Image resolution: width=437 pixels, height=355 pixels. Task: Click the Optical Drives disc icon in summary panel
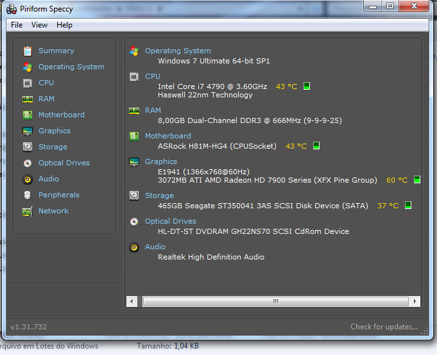tap(134, 222)
